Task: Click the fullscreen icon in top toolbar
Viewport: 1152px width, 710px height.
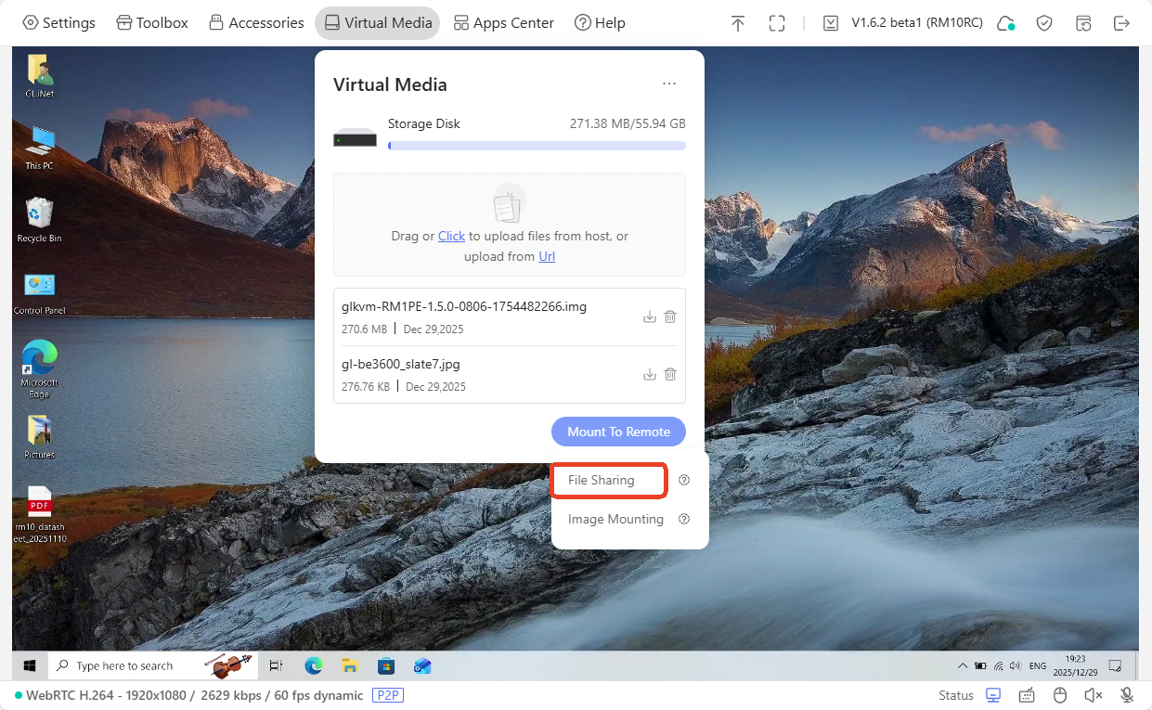Action: 777,23
